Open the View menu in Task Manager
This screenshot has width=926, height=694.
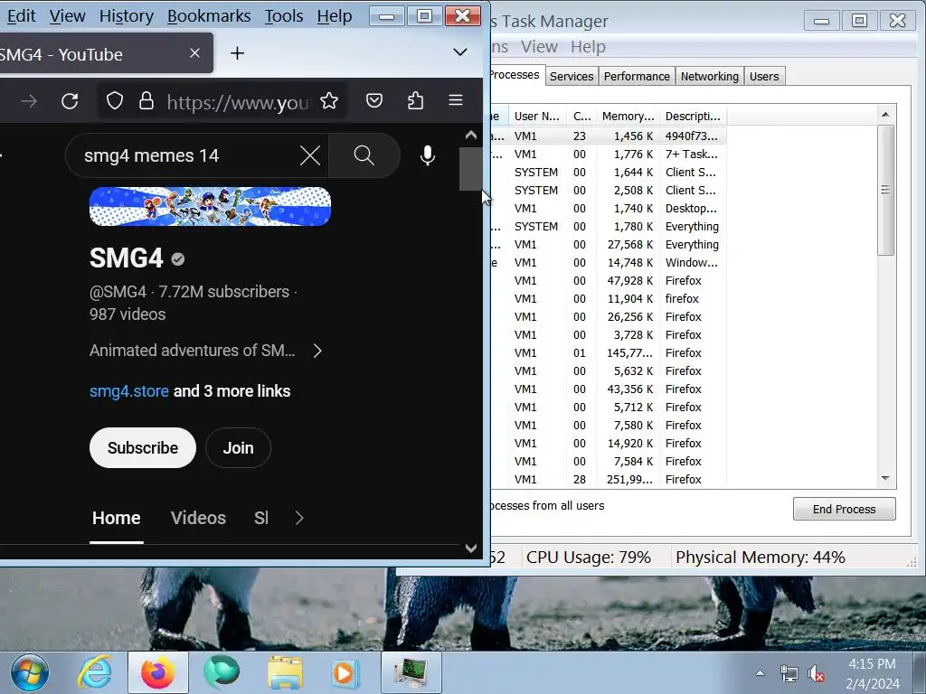click(539, 47)
